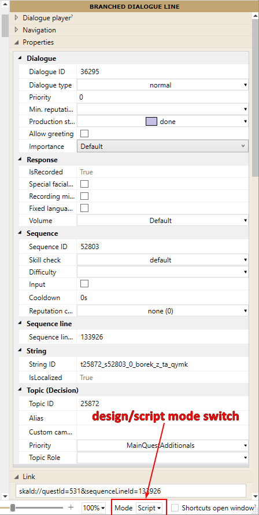Check the Input checkbox under Sequence
The image size is (259, 515).
point(84,284)
